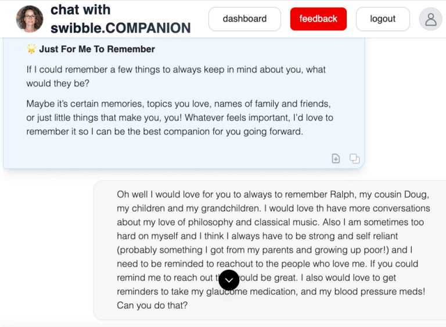Open the user profile icon
The image size is (446, 327).
pos(430,19)
